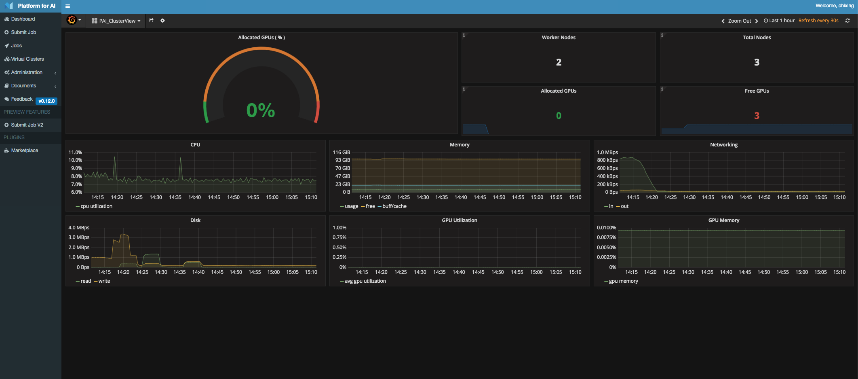The image size is (858, 379).
Task: Go to Marketplace in the sidebar
Action: 24,150
